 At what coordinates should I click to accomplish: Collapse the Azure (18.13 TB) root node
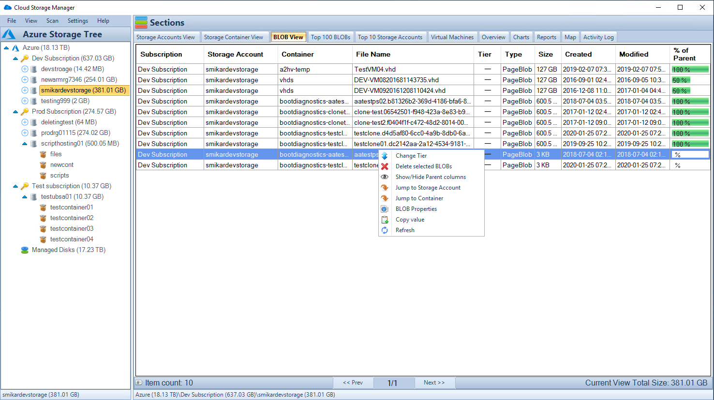pos(6,48)
